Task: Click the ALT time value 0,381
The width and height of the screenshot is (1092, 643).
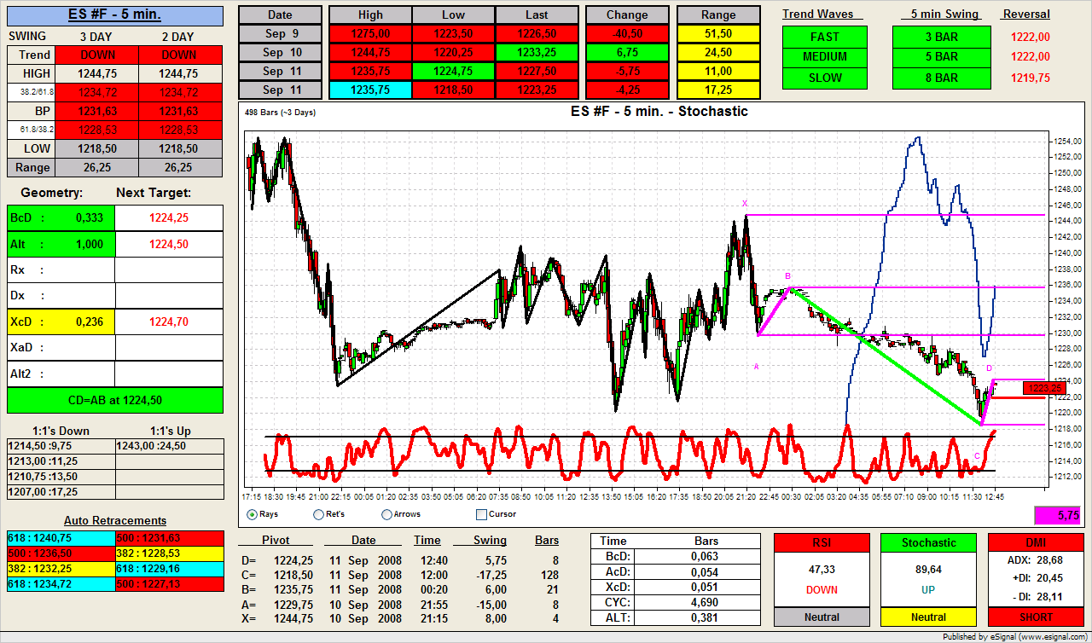Action: (699, 618)
